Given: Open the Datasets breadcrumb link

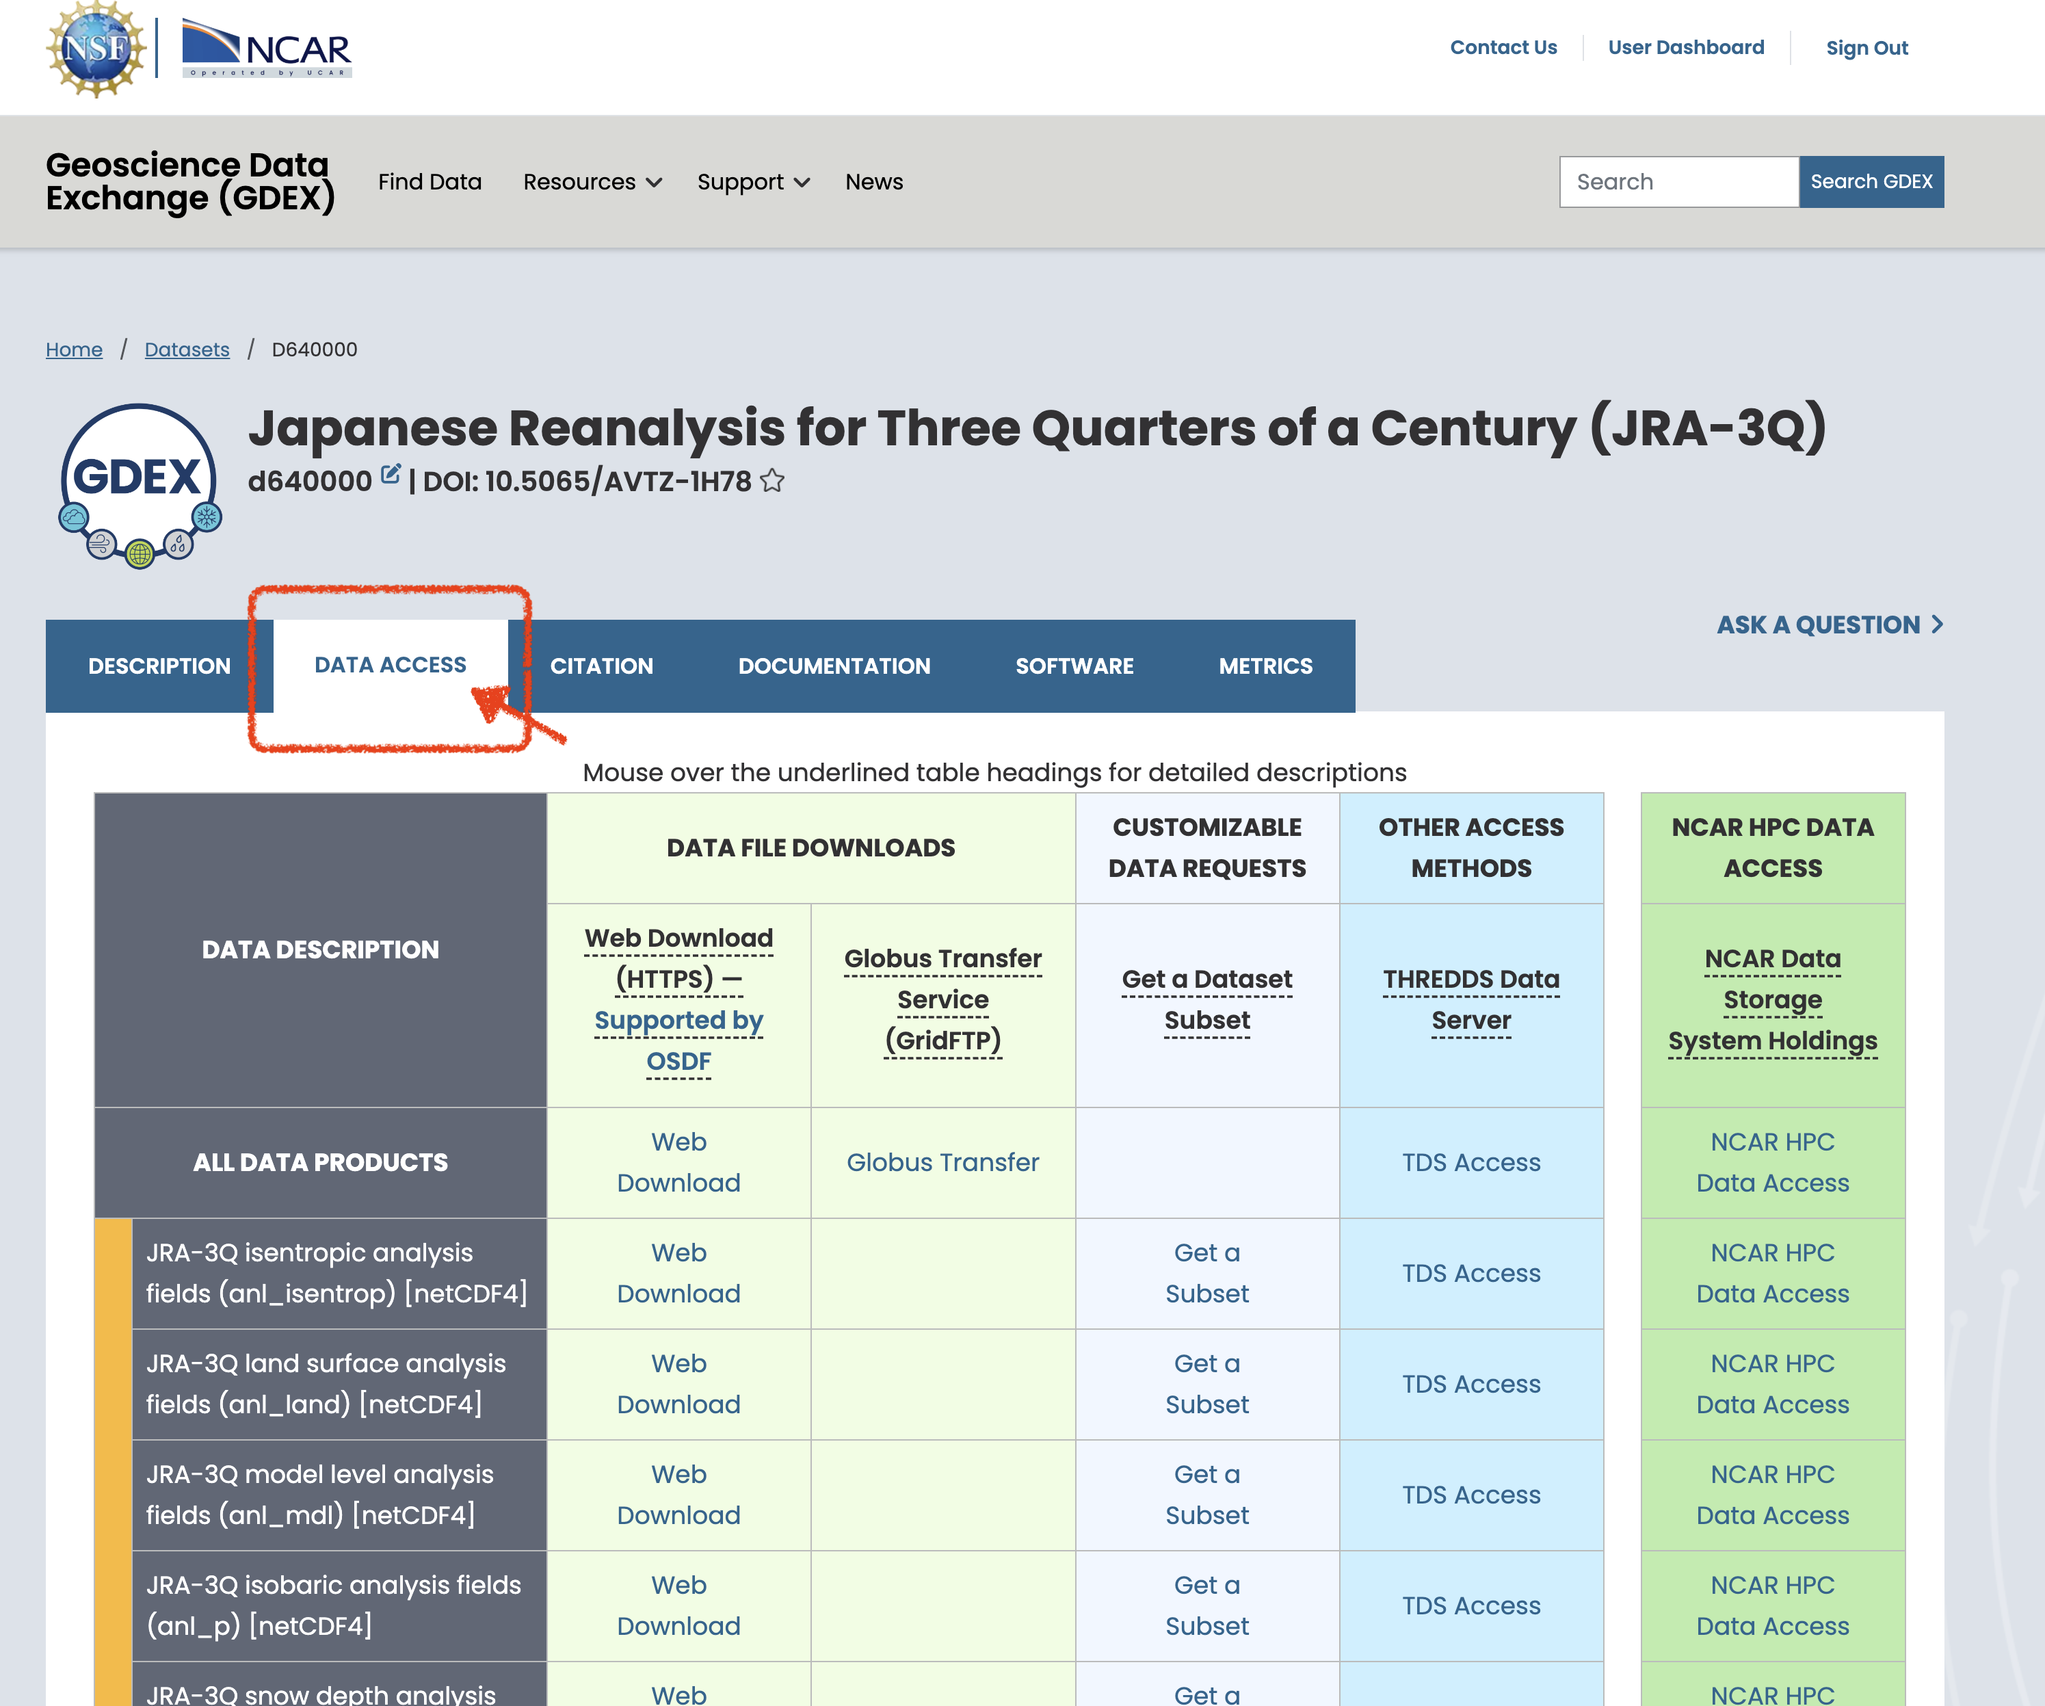Looking at the screenshot, I should point(187,350).
